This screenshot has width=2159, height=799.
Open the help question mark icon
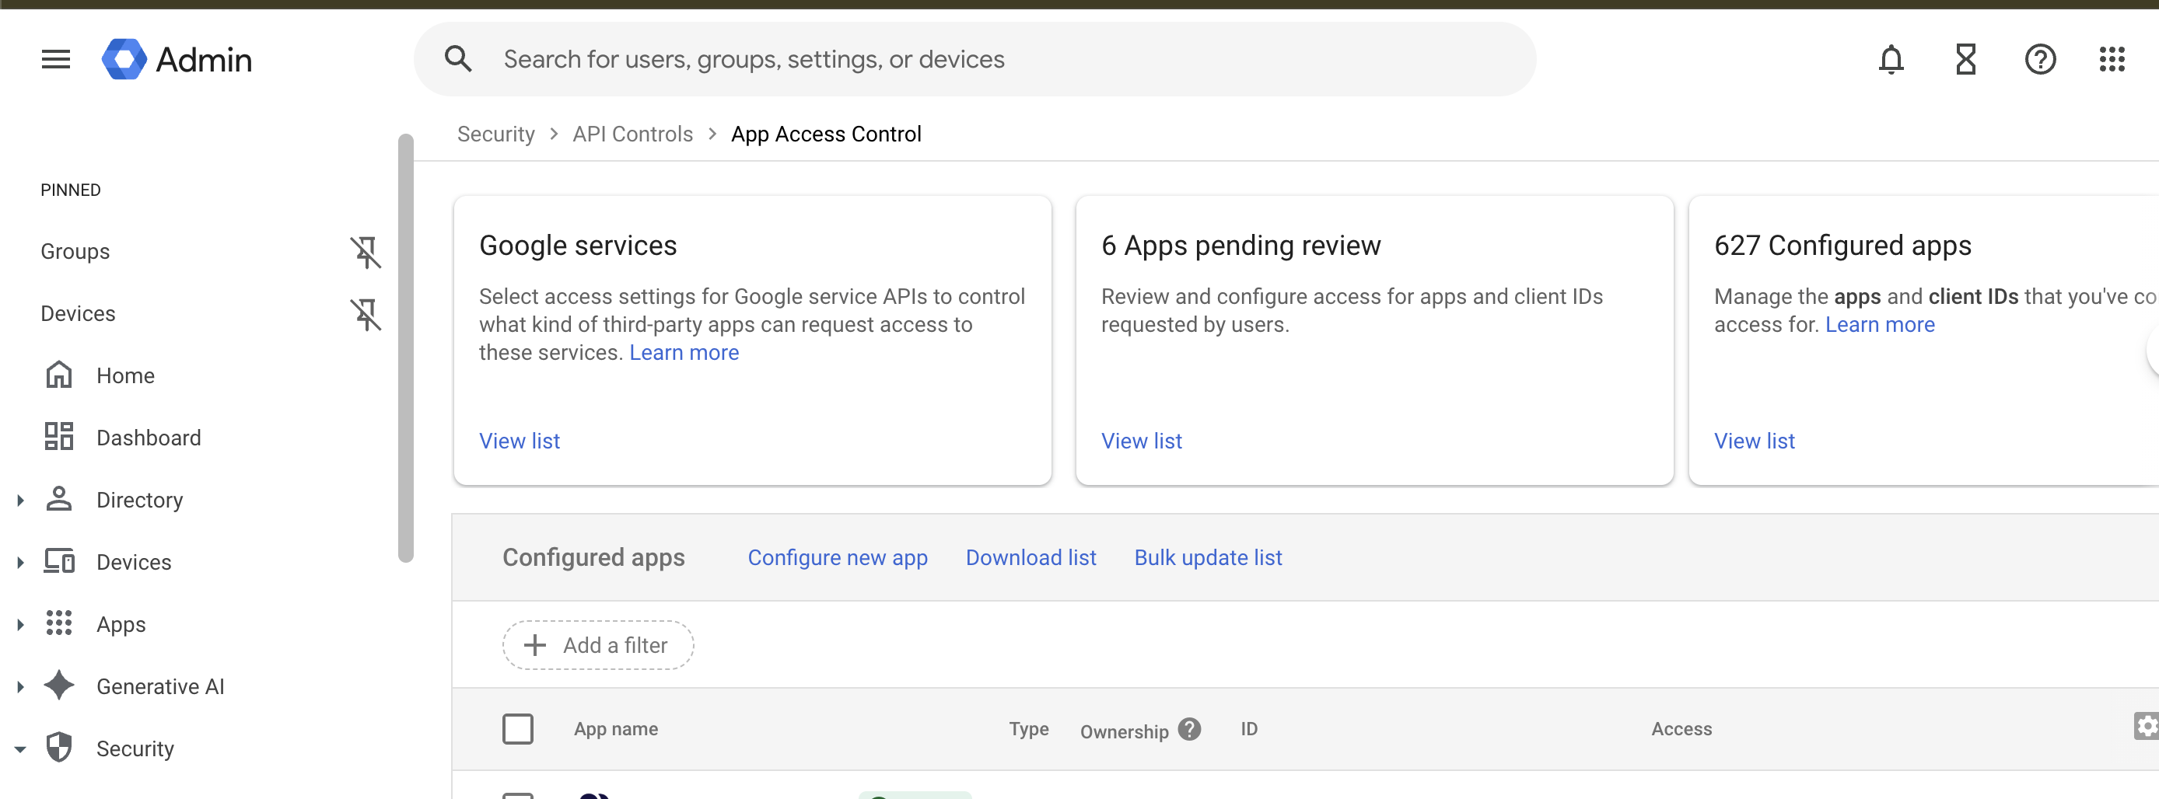click(x=2040, y=60)
